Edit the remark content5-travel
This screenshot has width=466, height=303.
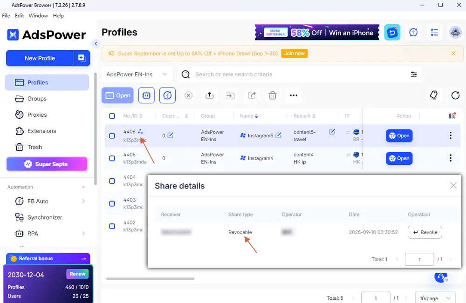(x=332, y=131)
